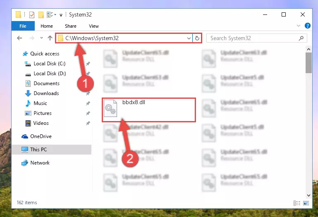This screenshot has height=217, width=318.
Task: Click the Downloads blue arrow icon
Action: point(28,93)
